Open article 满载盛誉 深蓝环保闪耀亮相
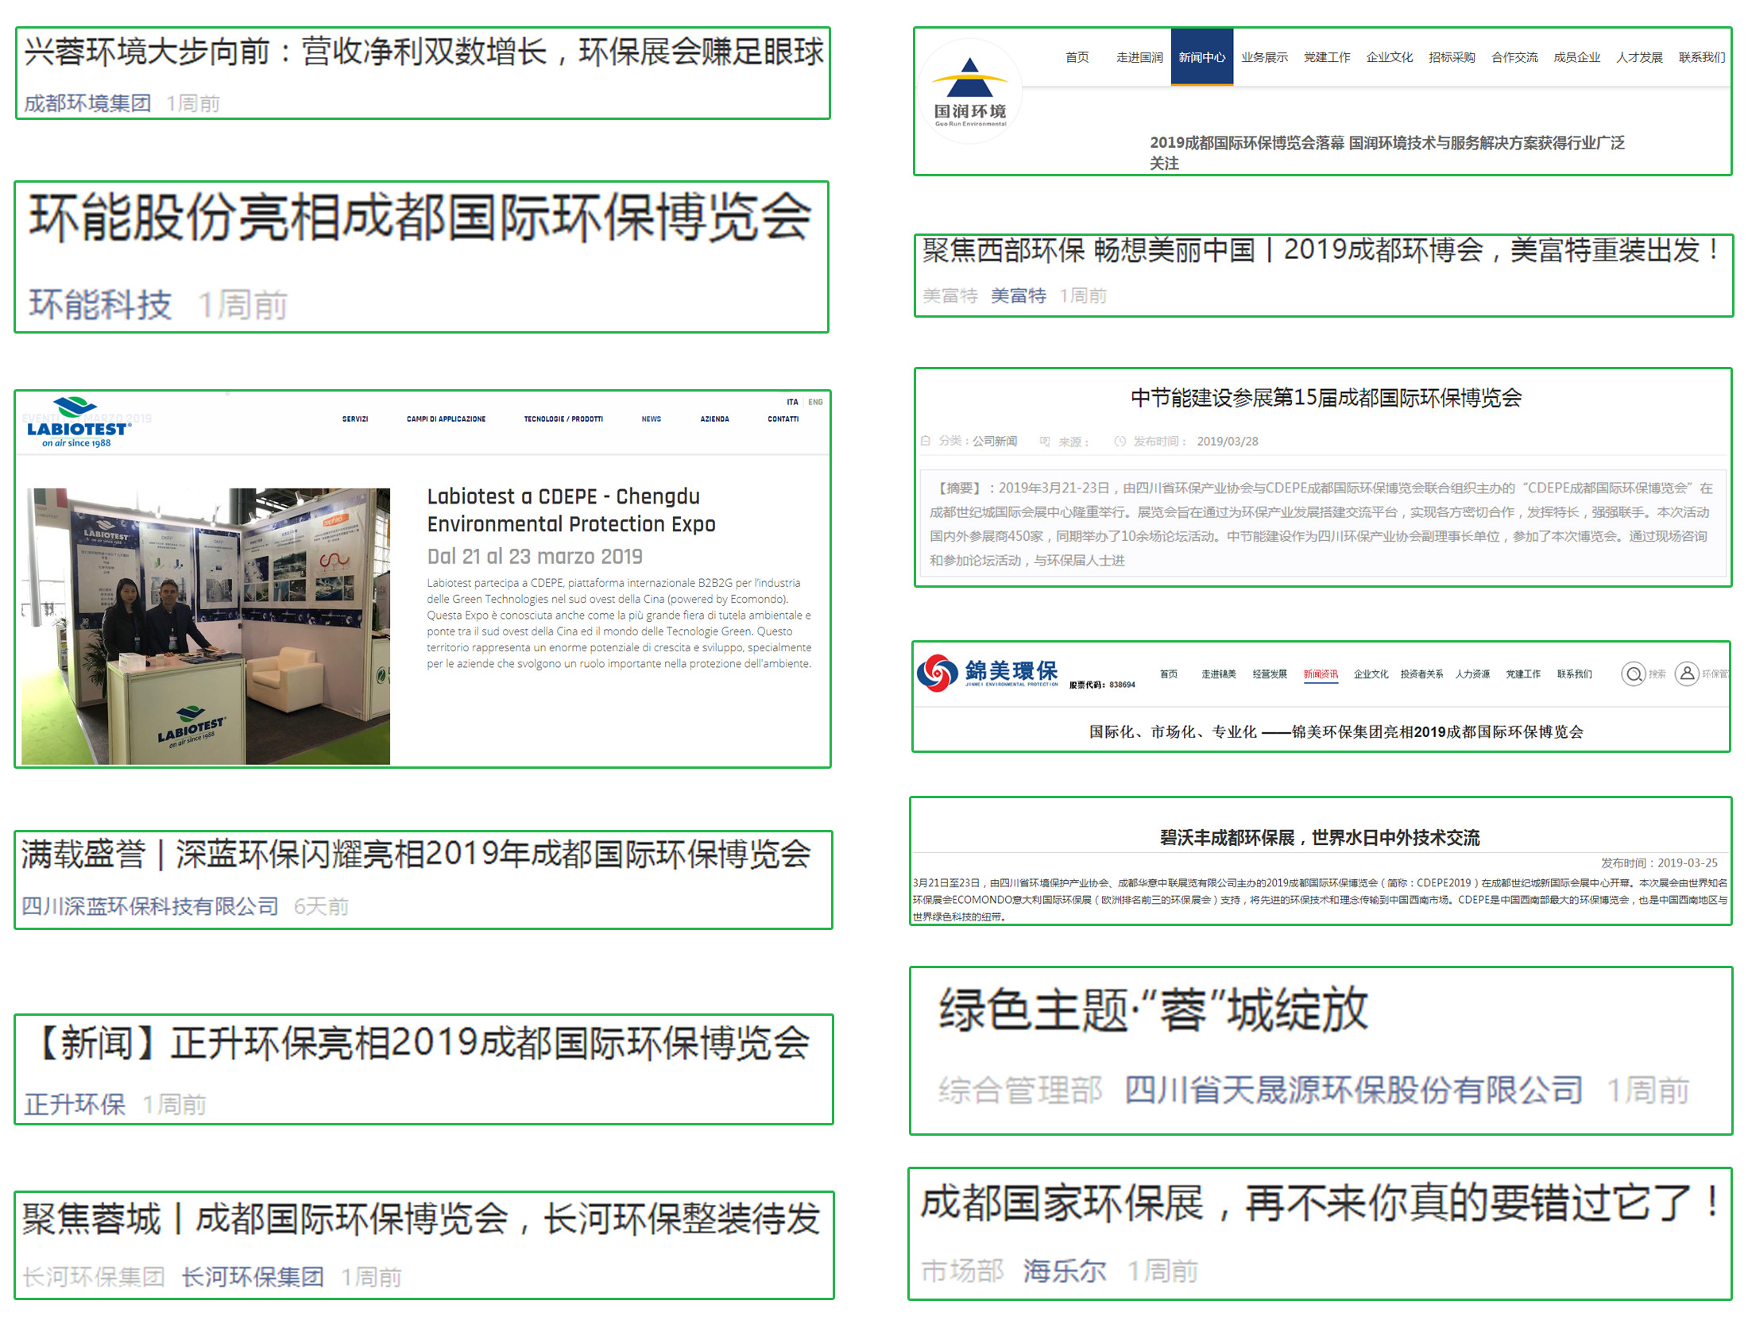The height and width of the screenshot is (1320, 1748). click(416, 855)
